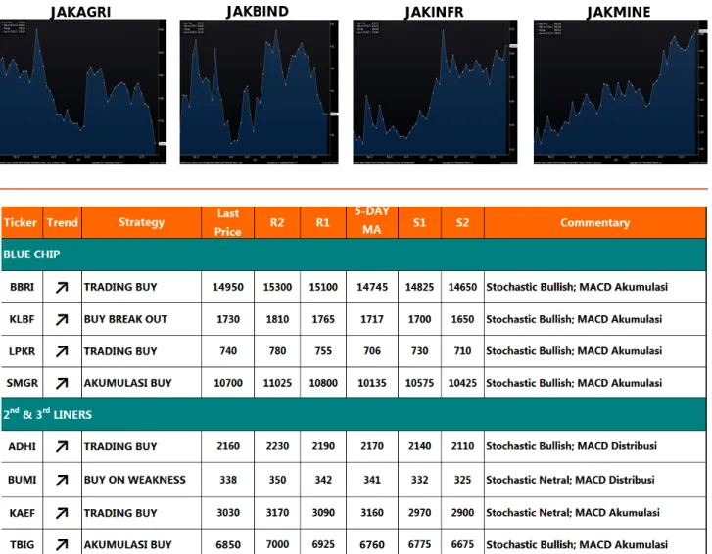The width and height of the screenshot is (712, 554).
Task: Click the SMGR trend up arrow
Action: [62, 383]
